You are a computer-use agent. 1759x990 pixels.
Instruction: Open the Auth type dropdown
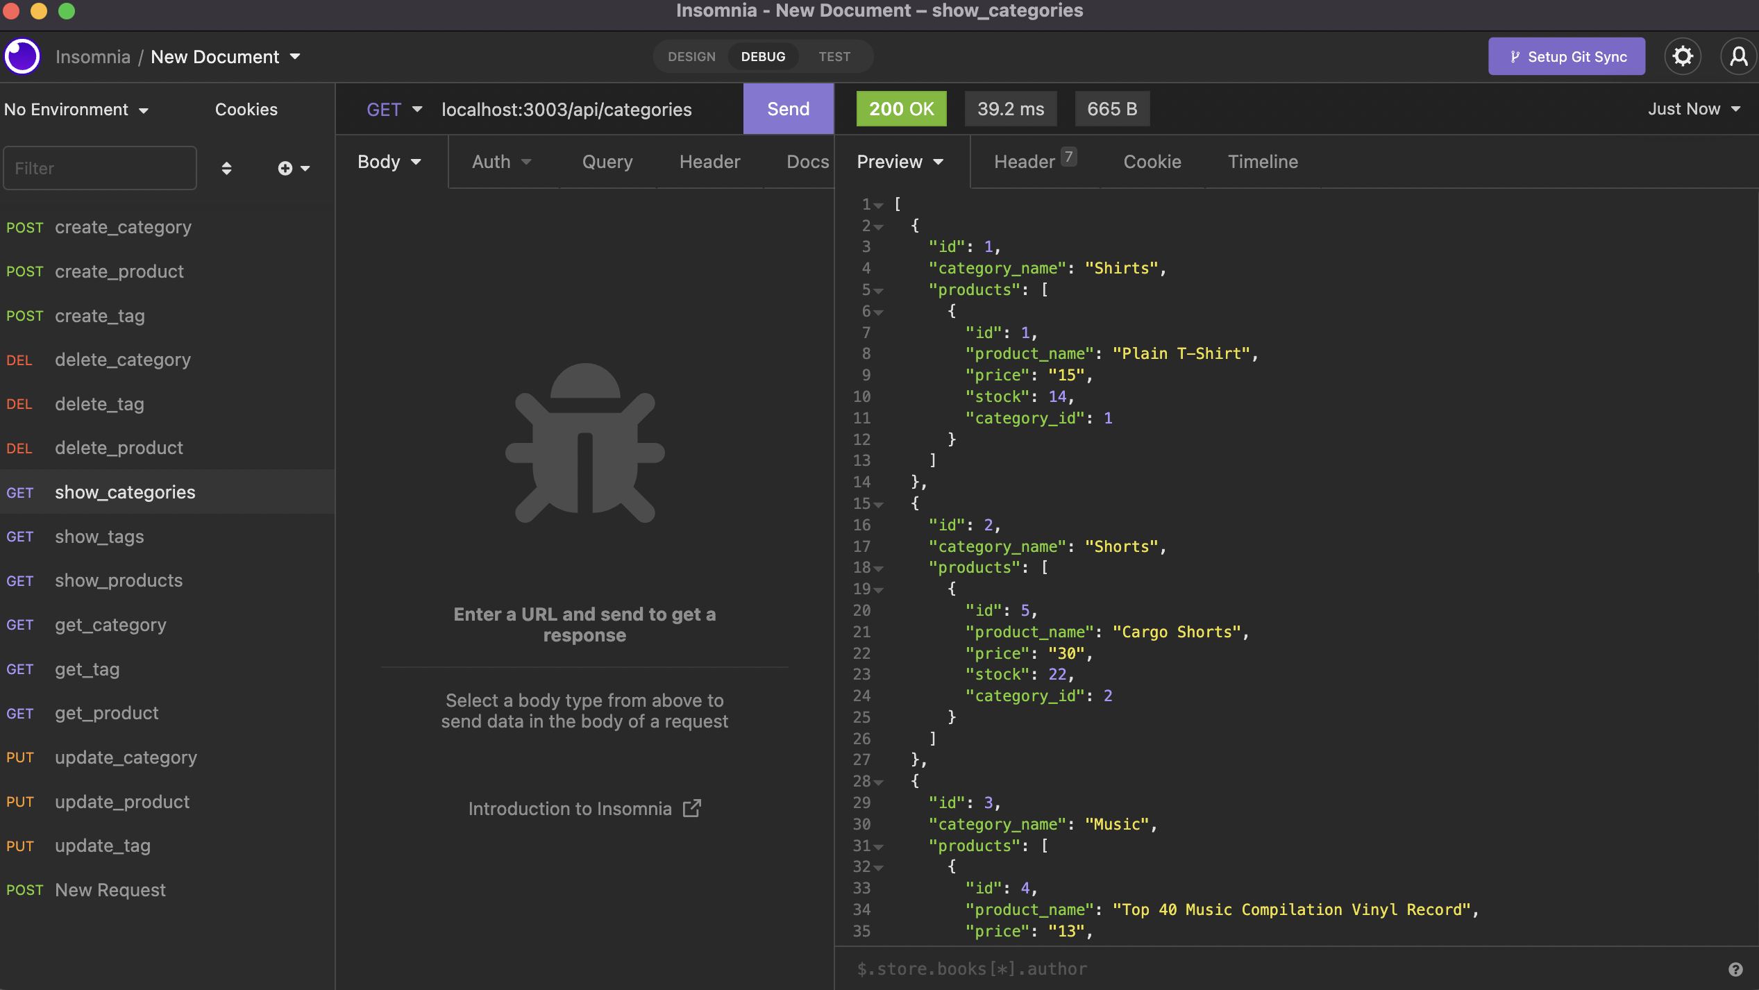pyautogui.click(x=501, y=162)
